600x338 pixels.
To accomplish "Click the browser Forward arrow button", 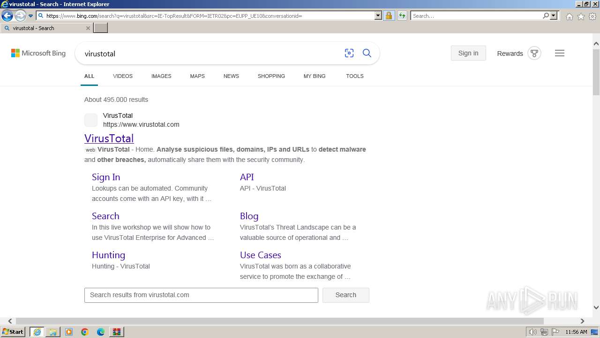I will click(20, 16).
